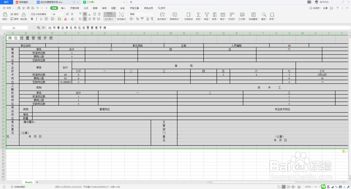Image resolution: width=351 pixels, height=189 pixels.
Task: Toggle Underline formatting
Action: pos(41,19)
